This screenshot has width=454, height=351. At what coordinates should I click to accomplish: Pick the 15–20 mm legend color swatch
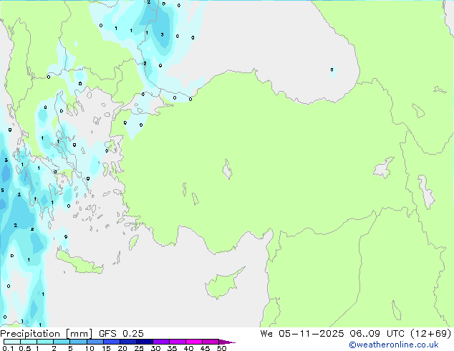pos(111,342)
